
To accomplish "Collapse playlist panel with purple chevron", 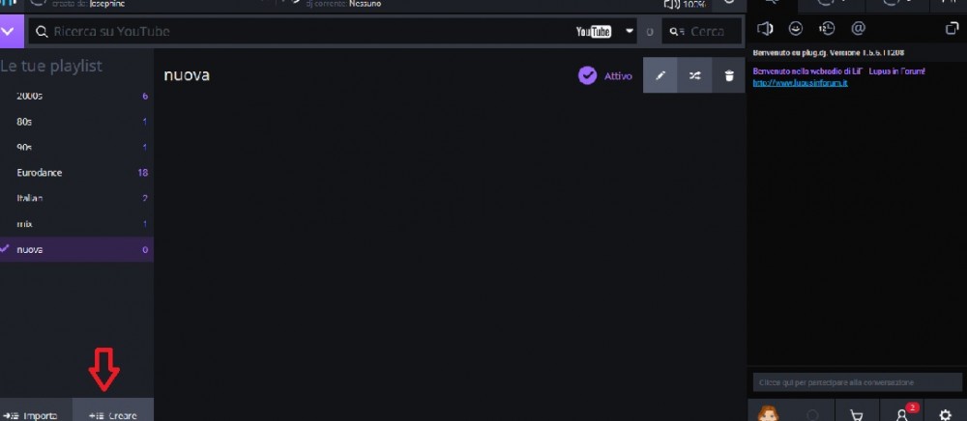I will [x=12, y=32].
